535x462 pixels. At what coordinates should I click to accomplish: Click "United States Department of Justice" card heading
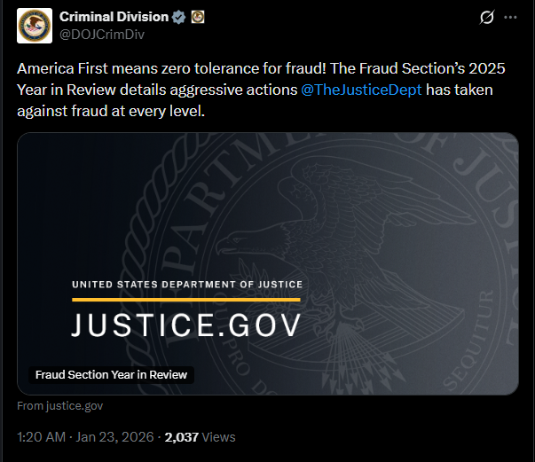[186, 285]
